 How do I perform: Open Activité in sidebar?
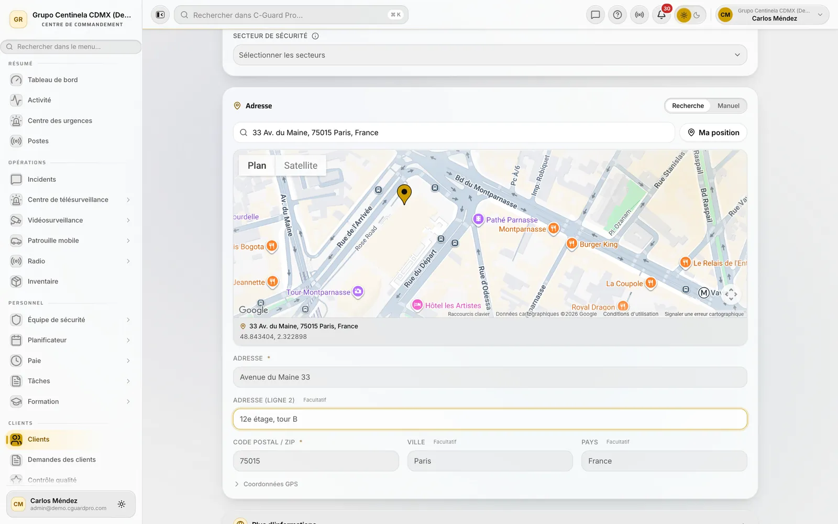(39, 100)
